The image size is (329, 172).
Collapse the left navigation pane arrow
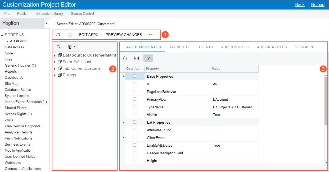47,23
